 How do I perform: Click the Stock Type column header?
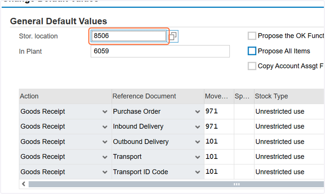pos(289,96)
